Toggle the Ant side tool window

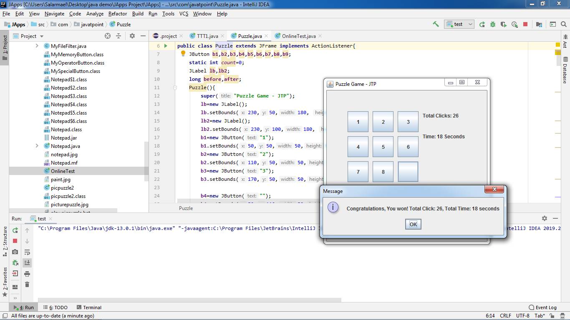[565, 41]
